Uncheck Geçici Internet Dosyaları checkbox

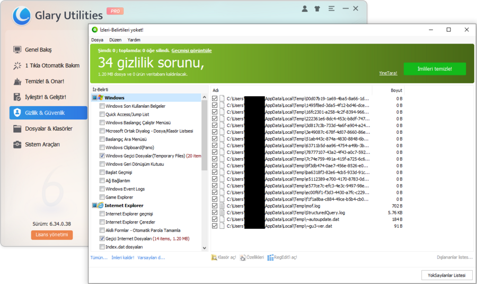102,238
